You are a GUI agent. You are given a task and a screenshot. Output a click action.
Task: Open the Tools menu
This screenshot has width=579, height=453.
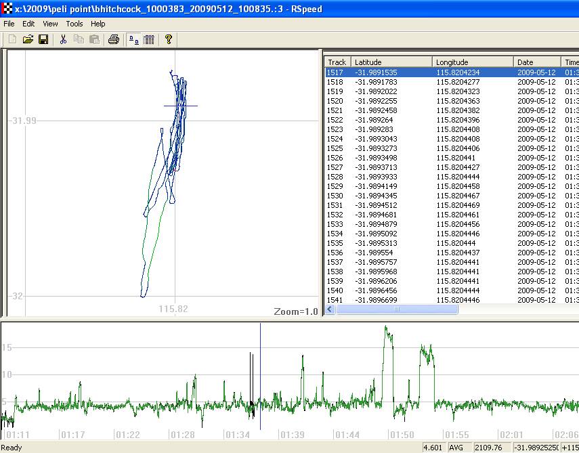(x=74, y=24)
